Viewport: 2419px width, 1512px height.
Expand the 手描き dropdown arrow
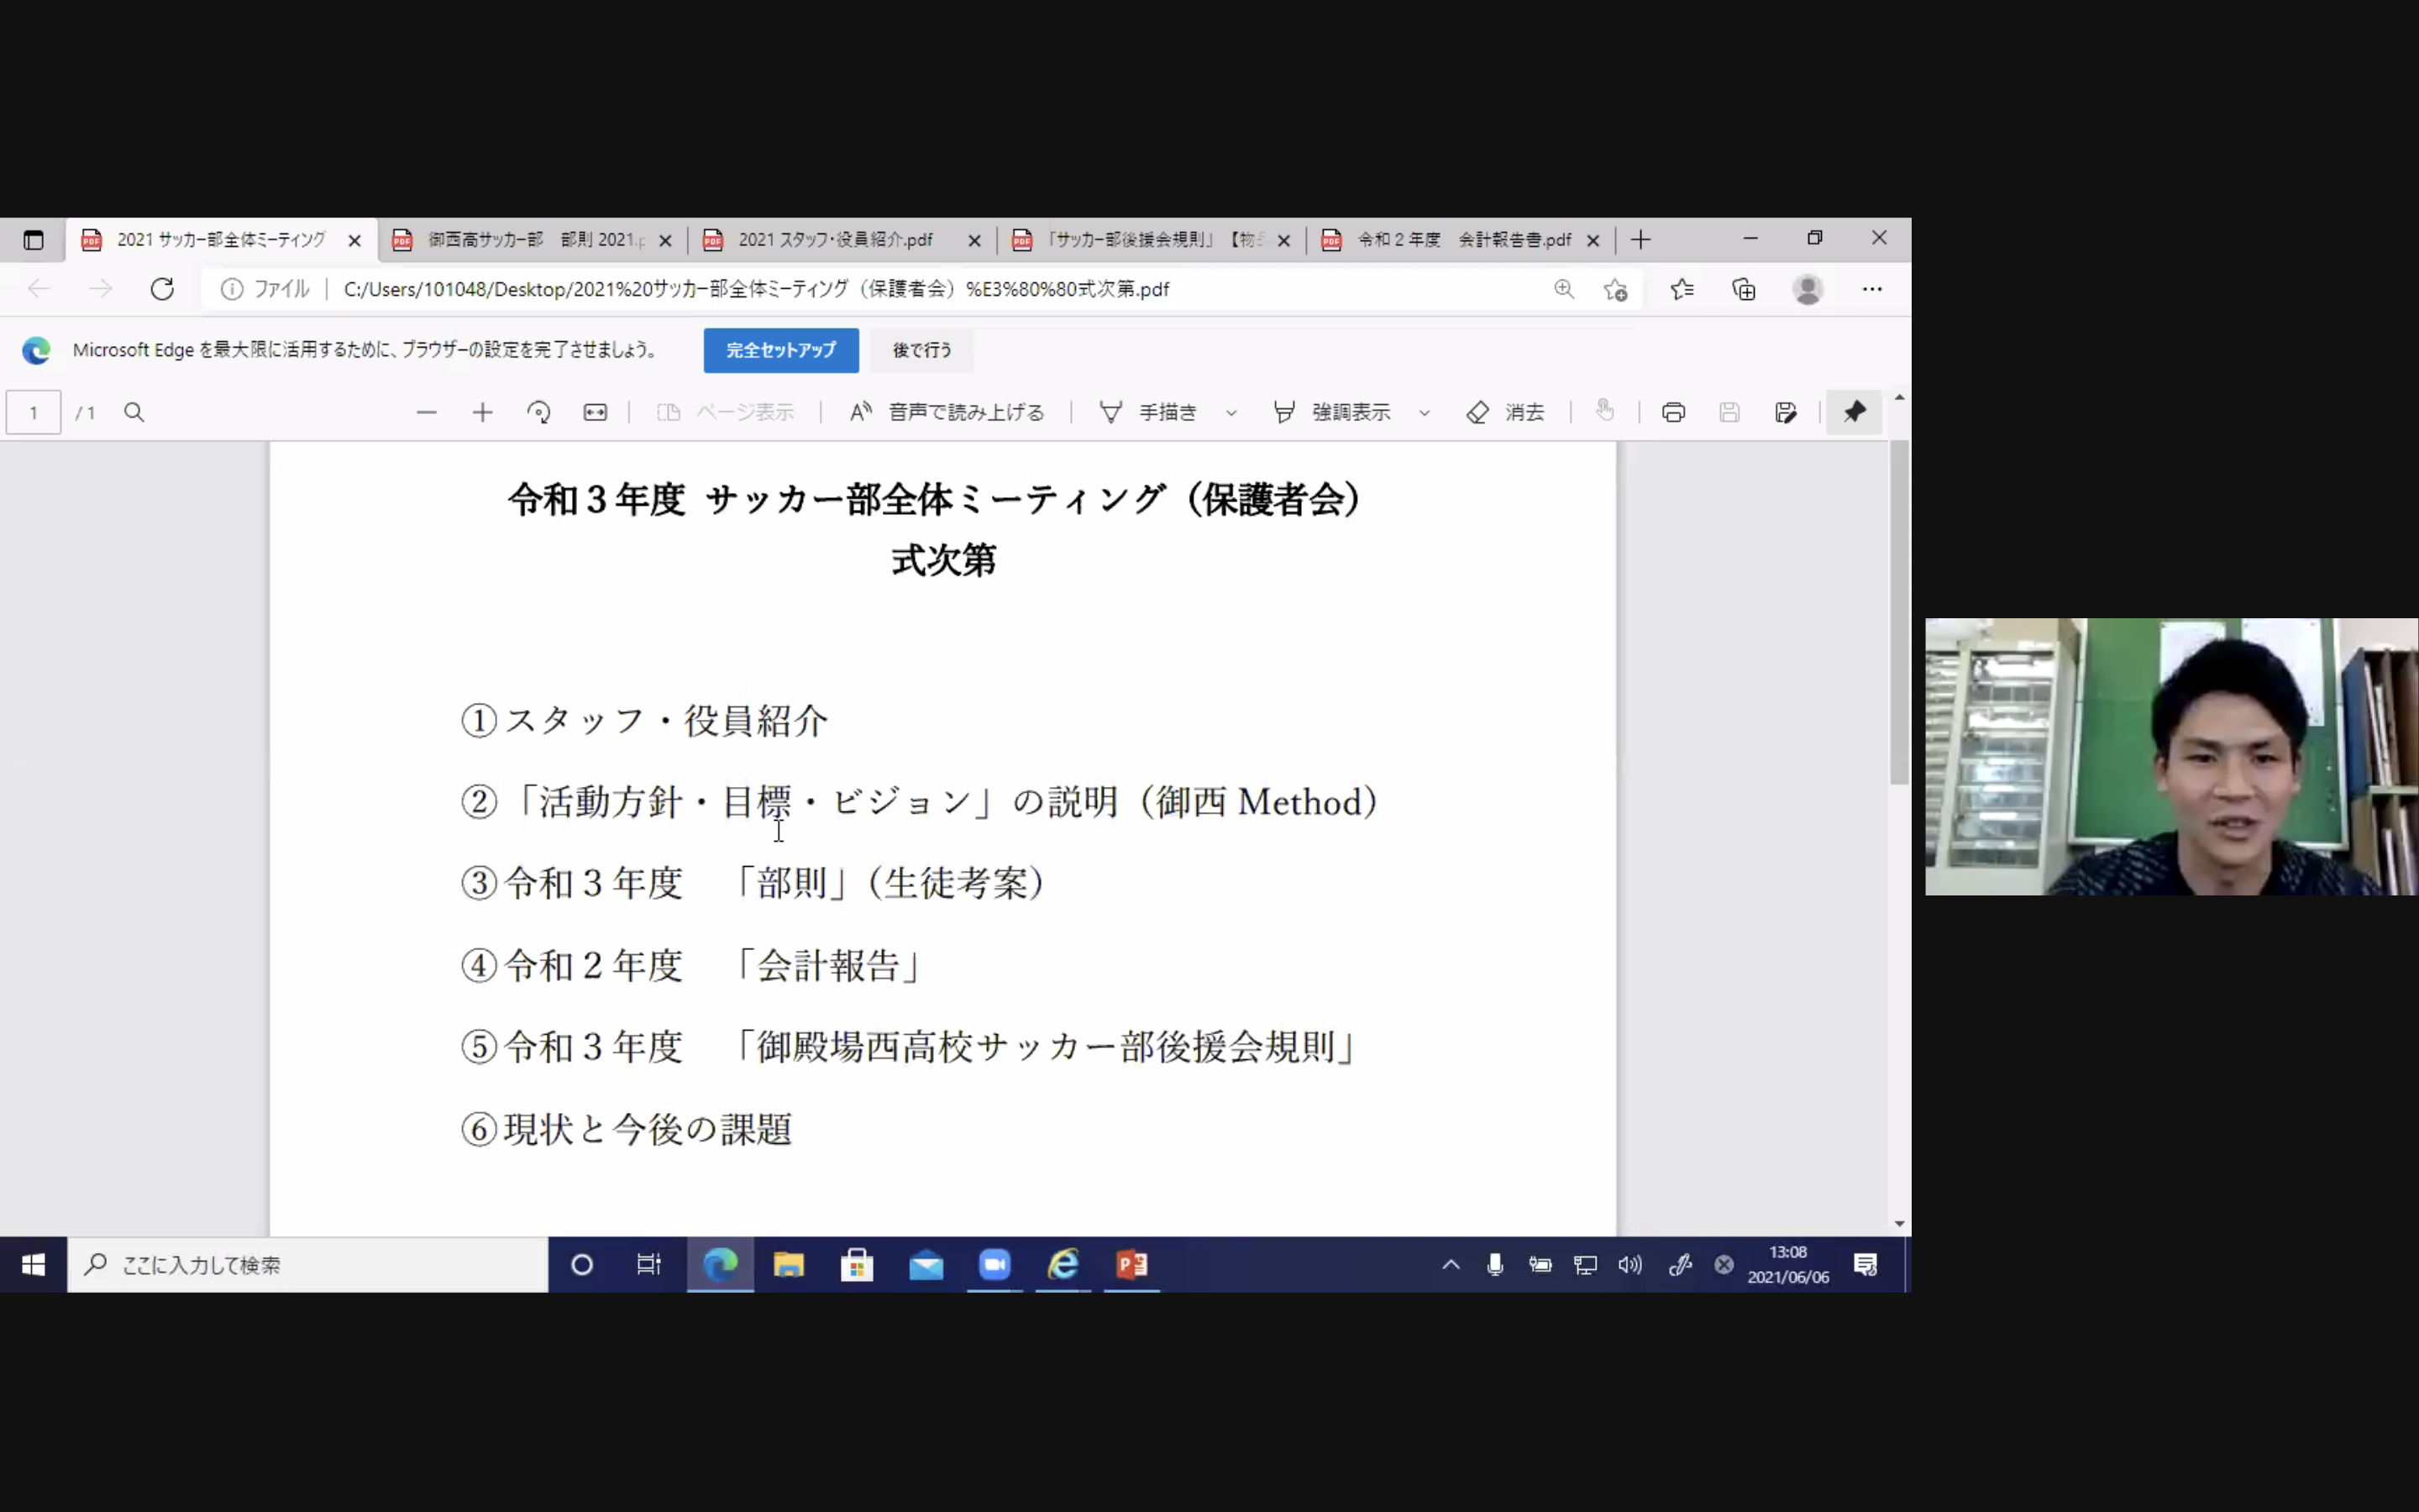[x=1231, y=413]
